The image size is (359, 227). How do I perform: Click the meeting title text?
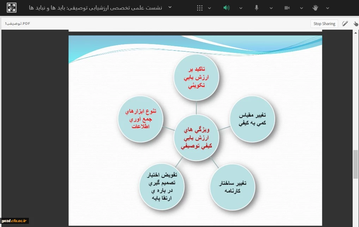(95, 7)
